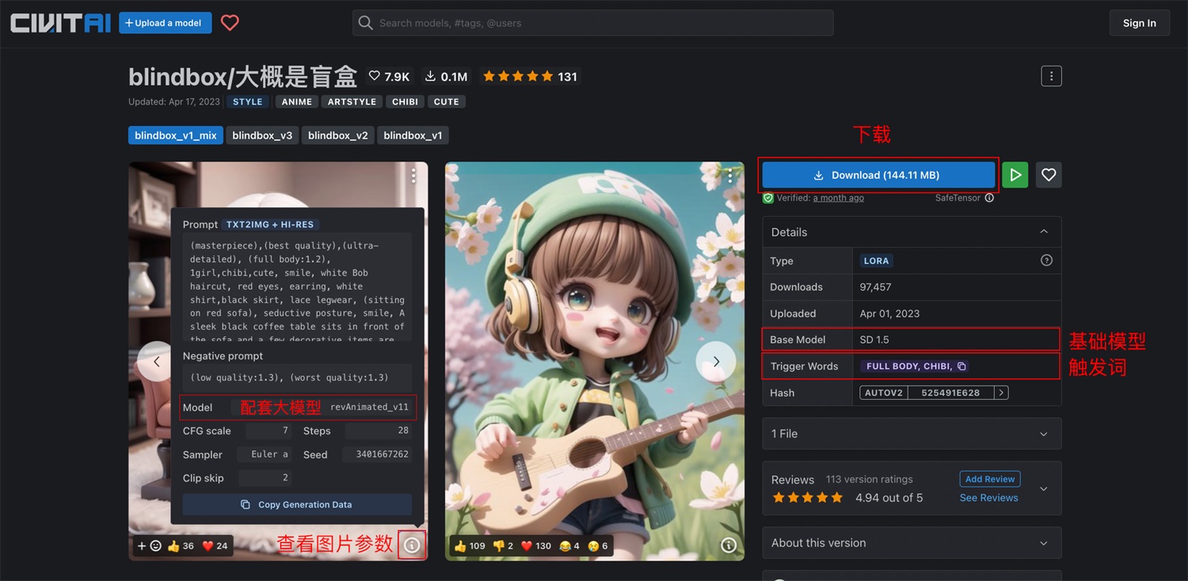This screenshot has height=581, width=1188.
Task: Open the heart icon in the top navbar
Action: click(x=230, y=22)
